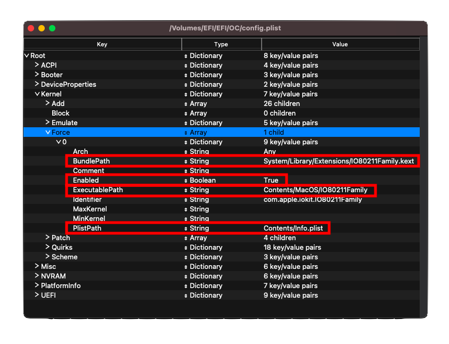Change type of PlistPath via stepper
Image resolution: width=449 pixels, height=344 pixels.
coord(186,228)
